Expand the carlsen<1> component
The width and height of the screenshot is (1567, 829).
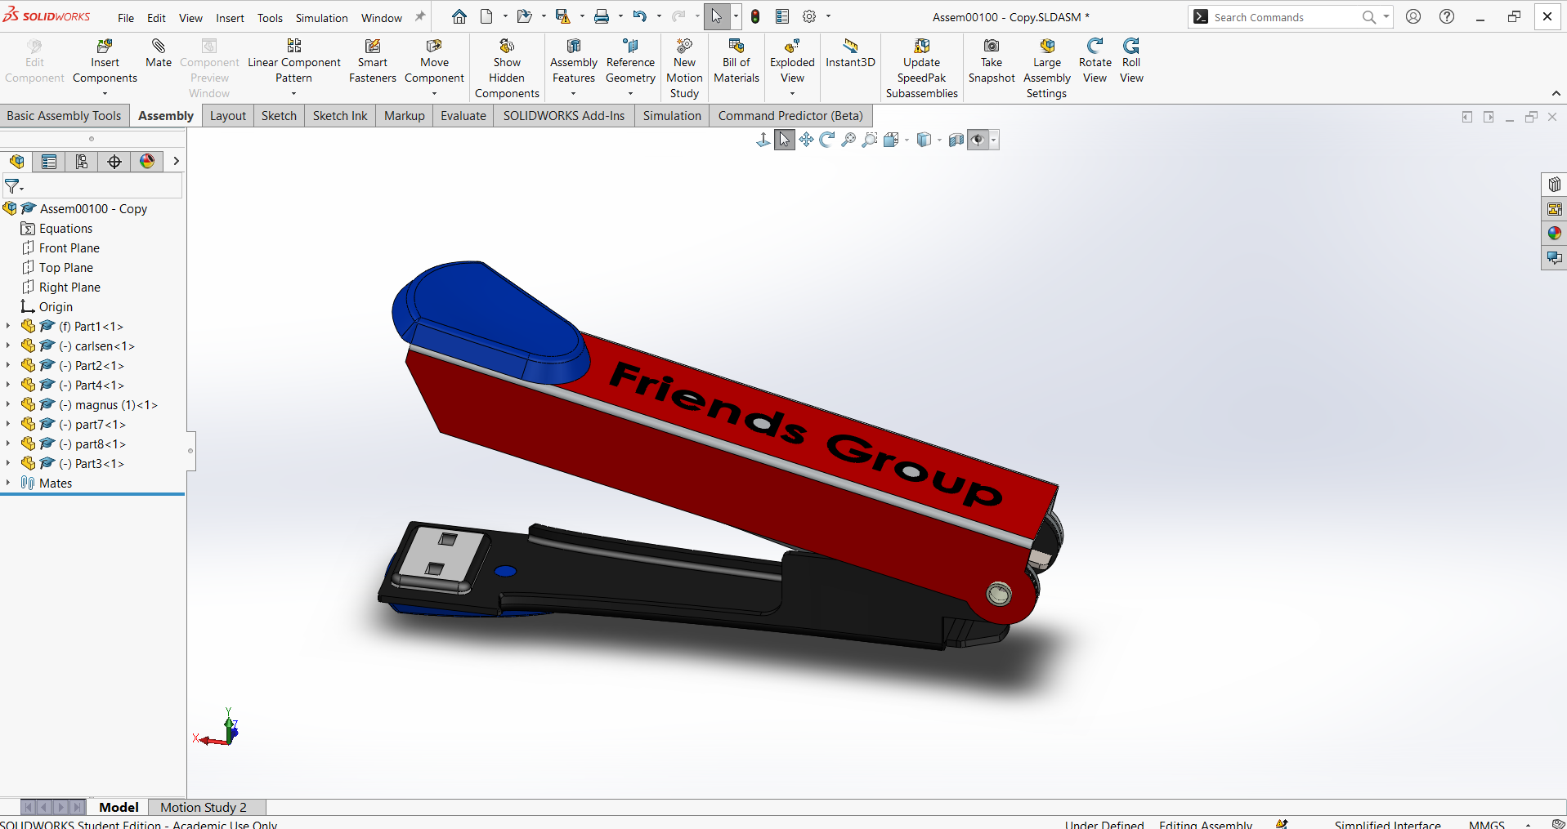click(x=8, y=346)
